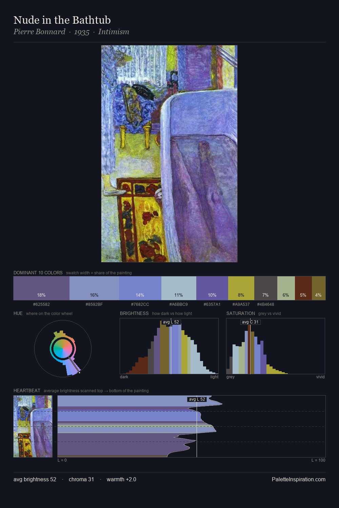Open the main Nude in the Bathtub painting
The image size is (339, 508).
(169, 154)
